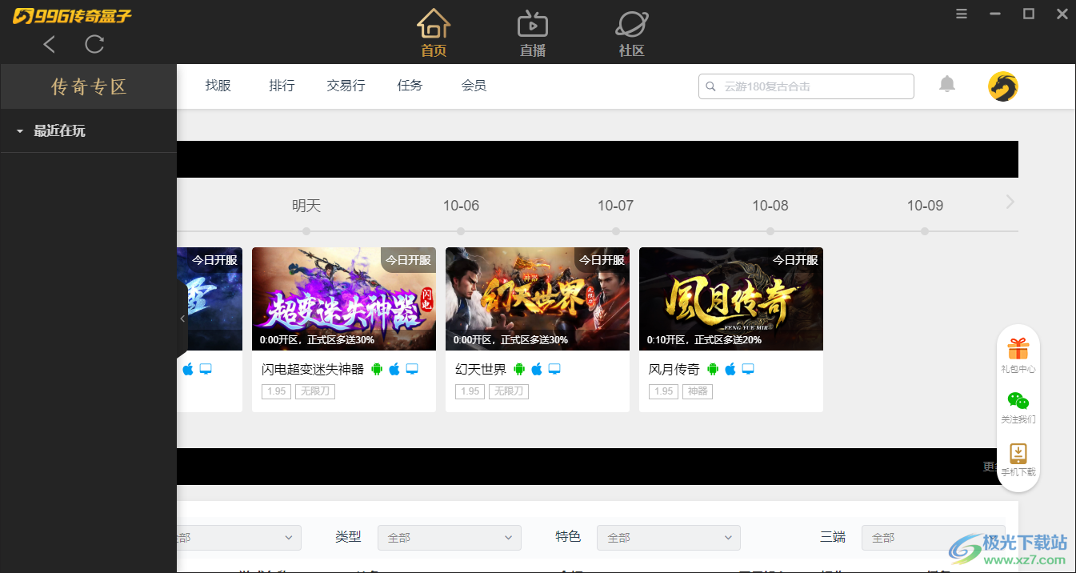
Task: Open the 幻天世界 game banner
Action: pos(538,299)
